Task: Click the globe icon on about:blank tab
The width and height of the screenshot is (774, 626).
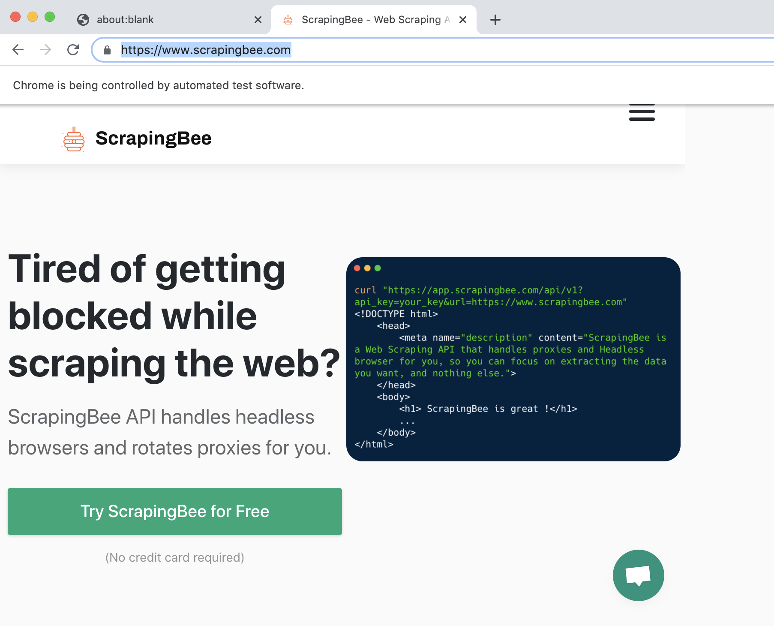Action: [82, 19]
